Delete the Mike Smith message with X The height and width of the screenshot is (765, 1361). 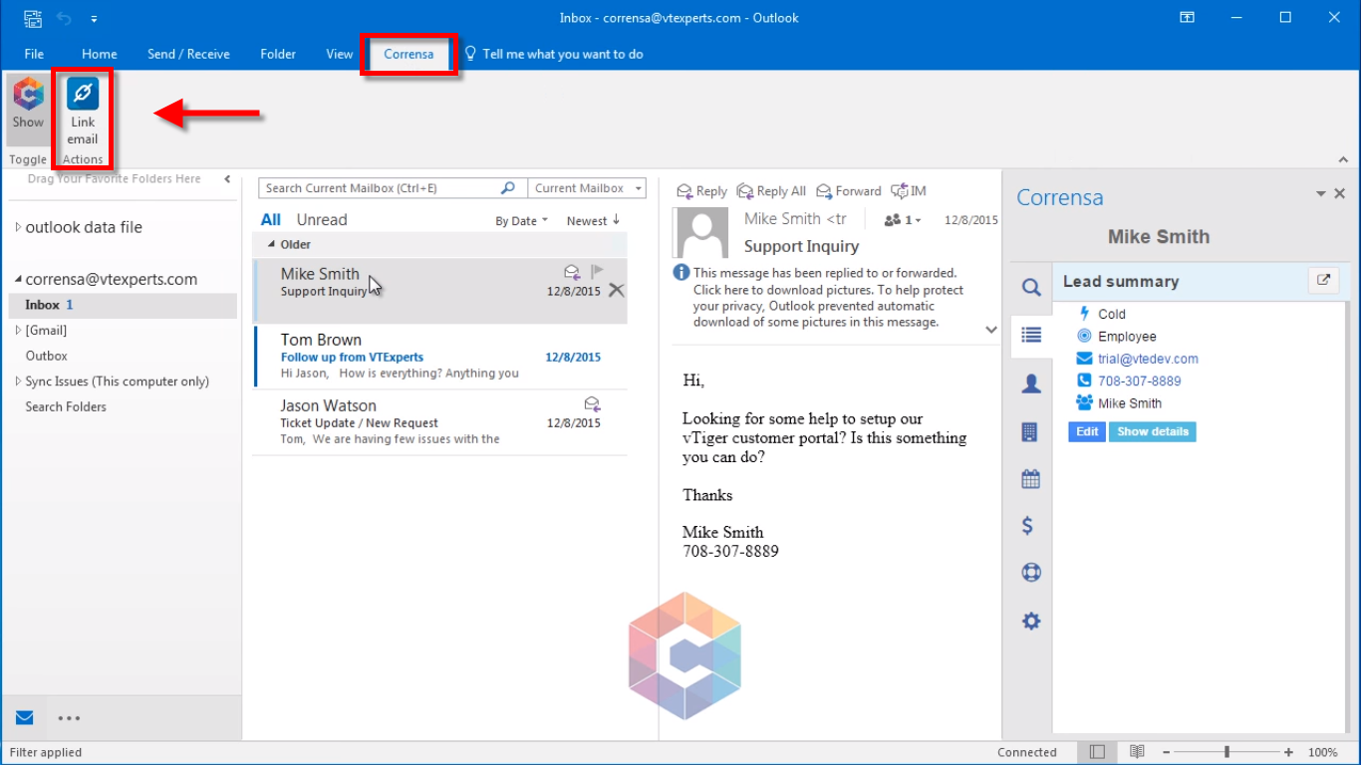pos(616,290)
